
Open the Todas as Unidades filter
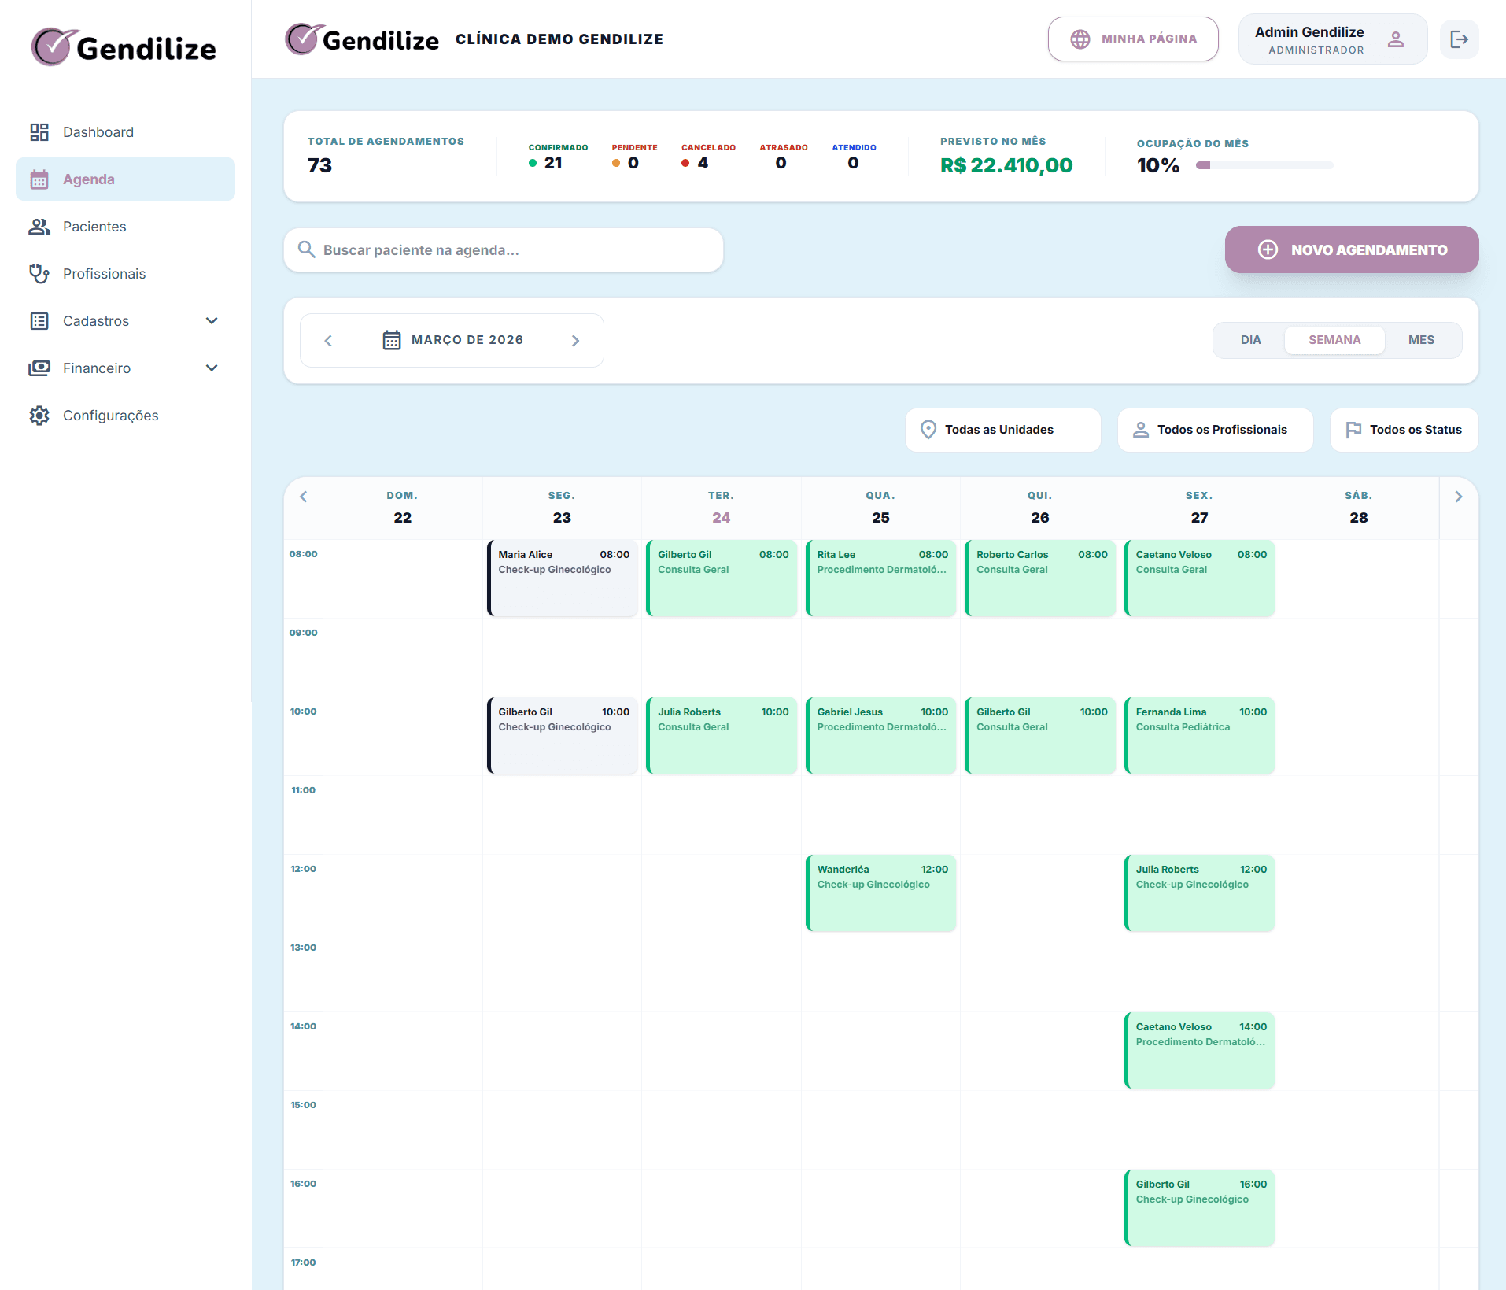[1002, 430]
